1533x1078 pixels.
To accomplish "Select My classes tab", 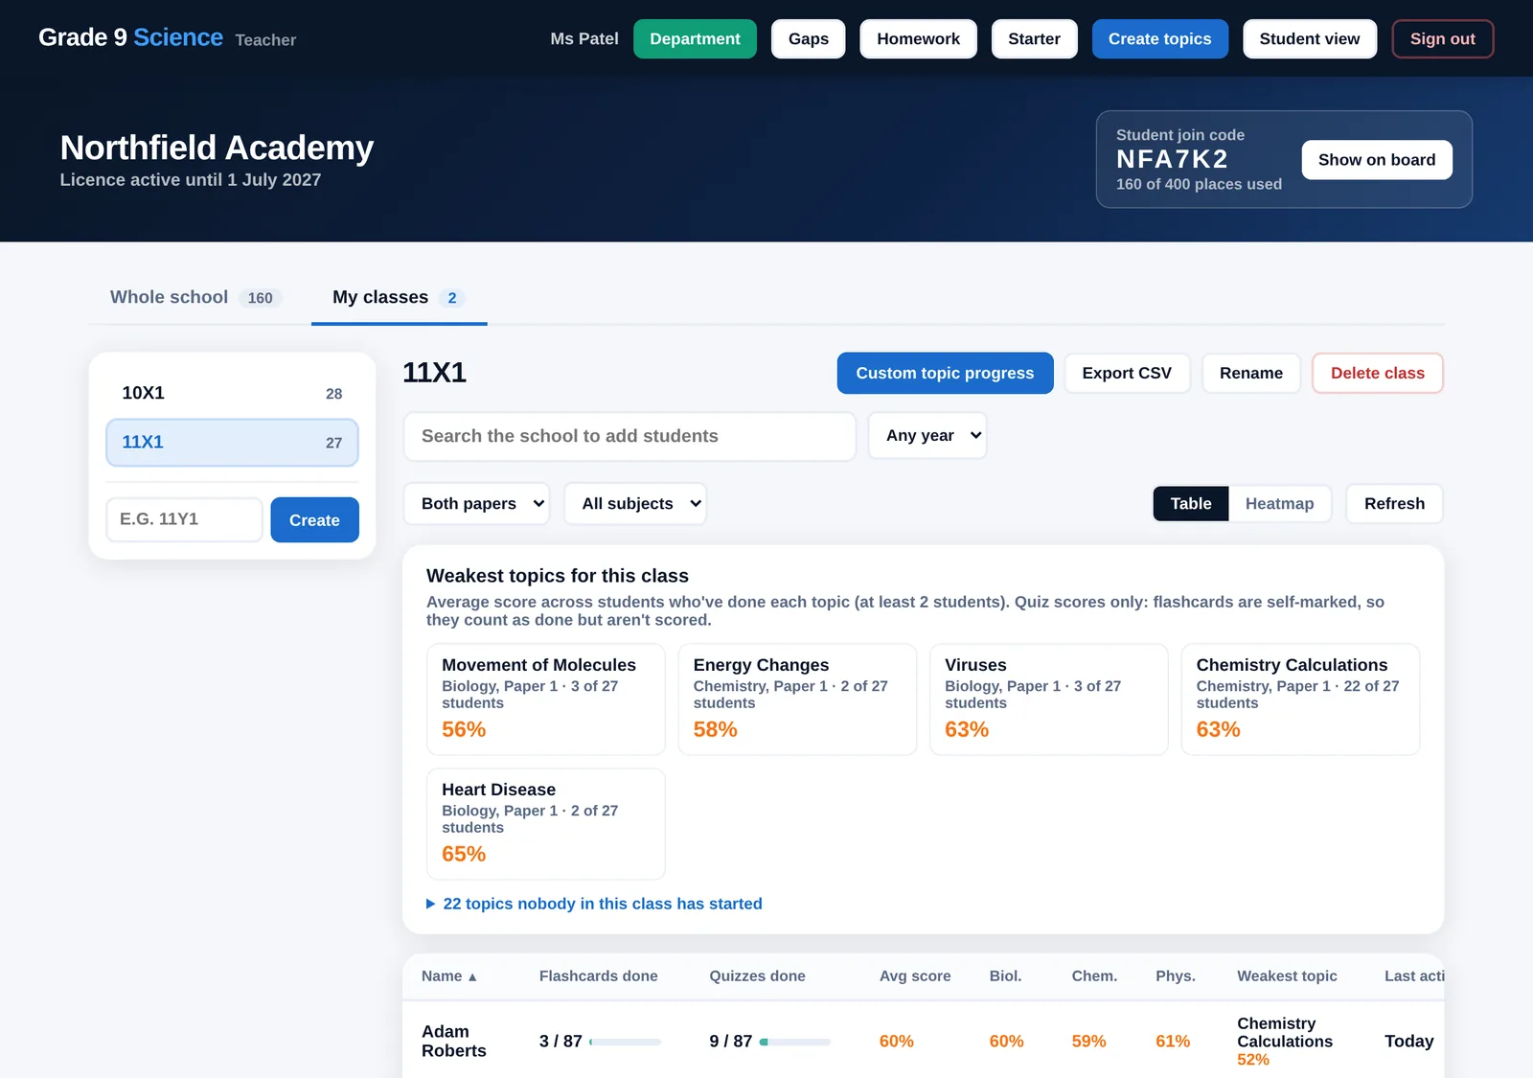I will point(399,297).
